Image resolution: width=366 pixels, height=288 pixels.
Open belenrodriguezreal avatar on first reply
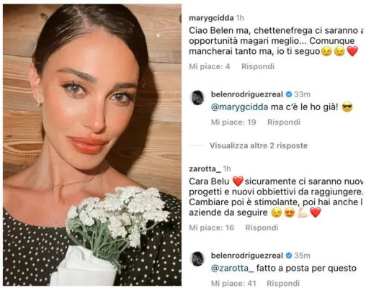coord(197,98)
